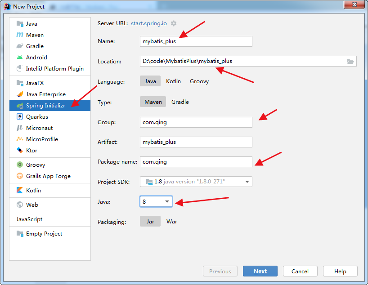Click the Help button

click(x=340, y=271)
